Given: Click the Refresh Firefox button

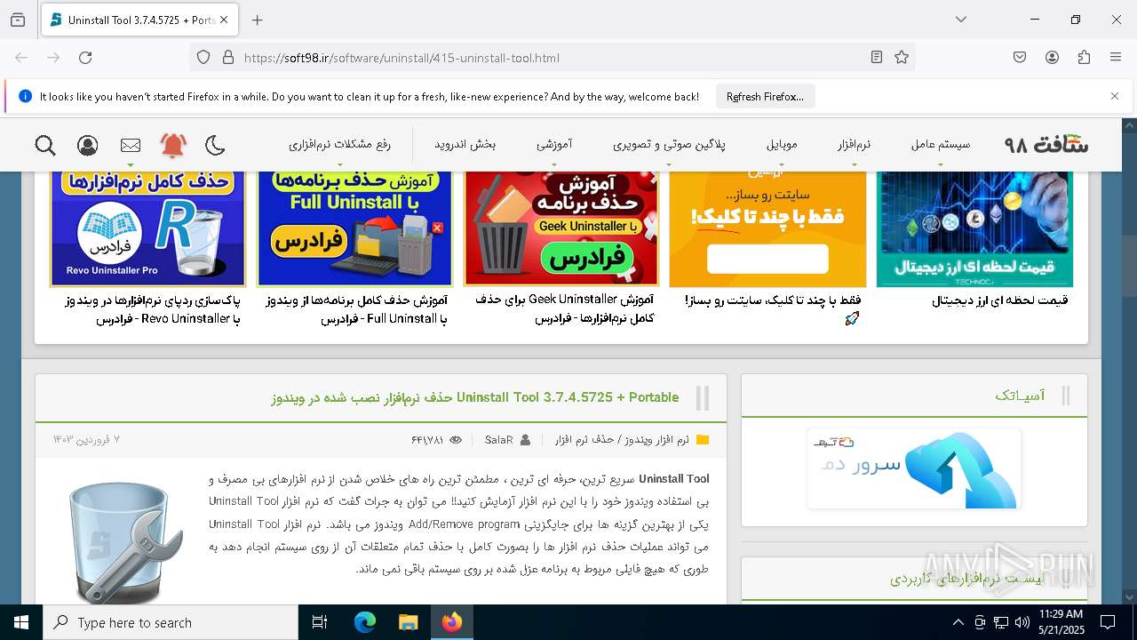Looking at the screenshot, I should pos(765,97).
